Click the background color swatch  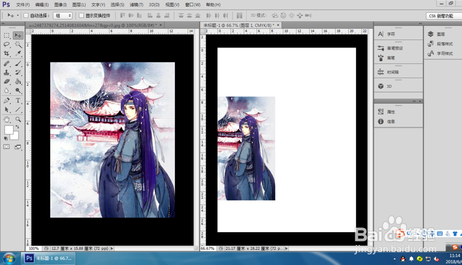coord(15,136)
